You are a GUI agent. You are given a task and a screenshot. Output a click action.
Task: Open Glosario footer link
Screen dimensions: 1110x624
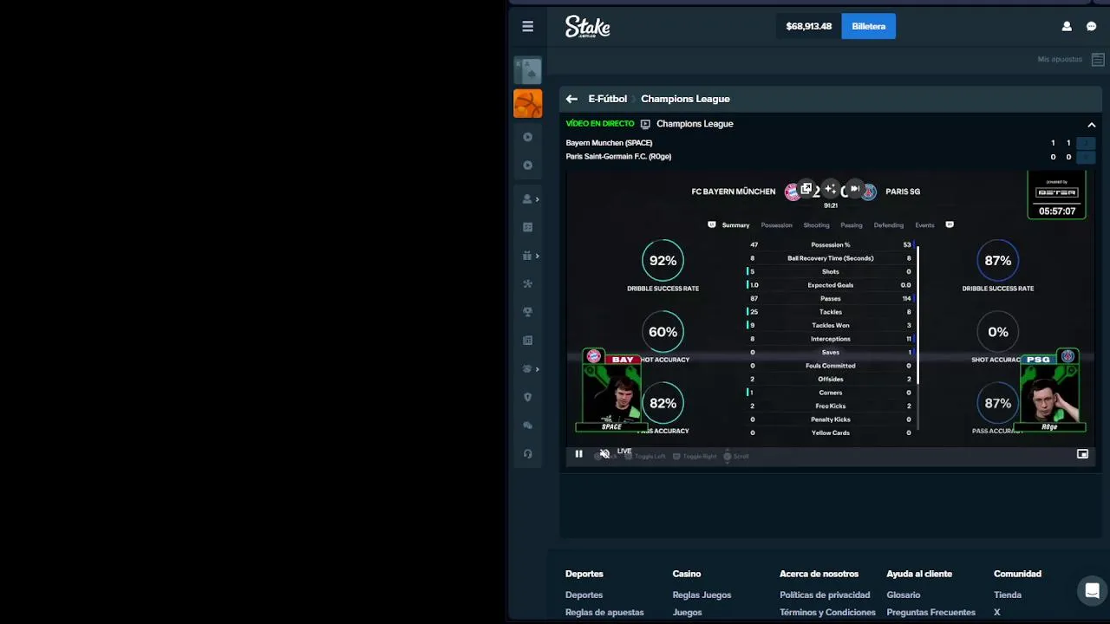coord(903,595)
